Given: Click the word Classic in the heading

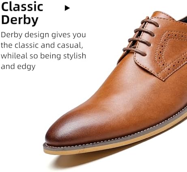Looking at the screenshot, I should [x=22, y=7].
